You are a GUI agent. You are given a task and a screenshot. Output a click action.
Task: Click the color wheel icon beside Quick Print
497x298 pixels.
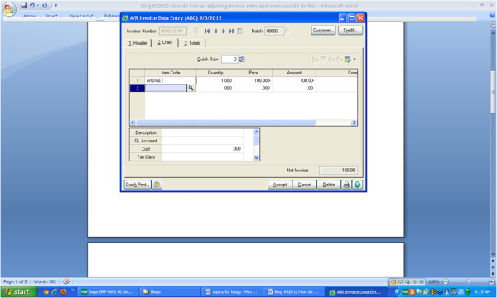(157, 185)
